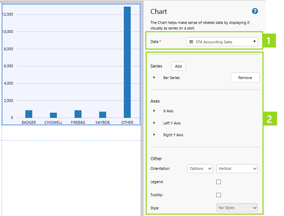Select the FIREBAG bar in the chart
Screen dimensions: 284x216
(x=78, y=114)
